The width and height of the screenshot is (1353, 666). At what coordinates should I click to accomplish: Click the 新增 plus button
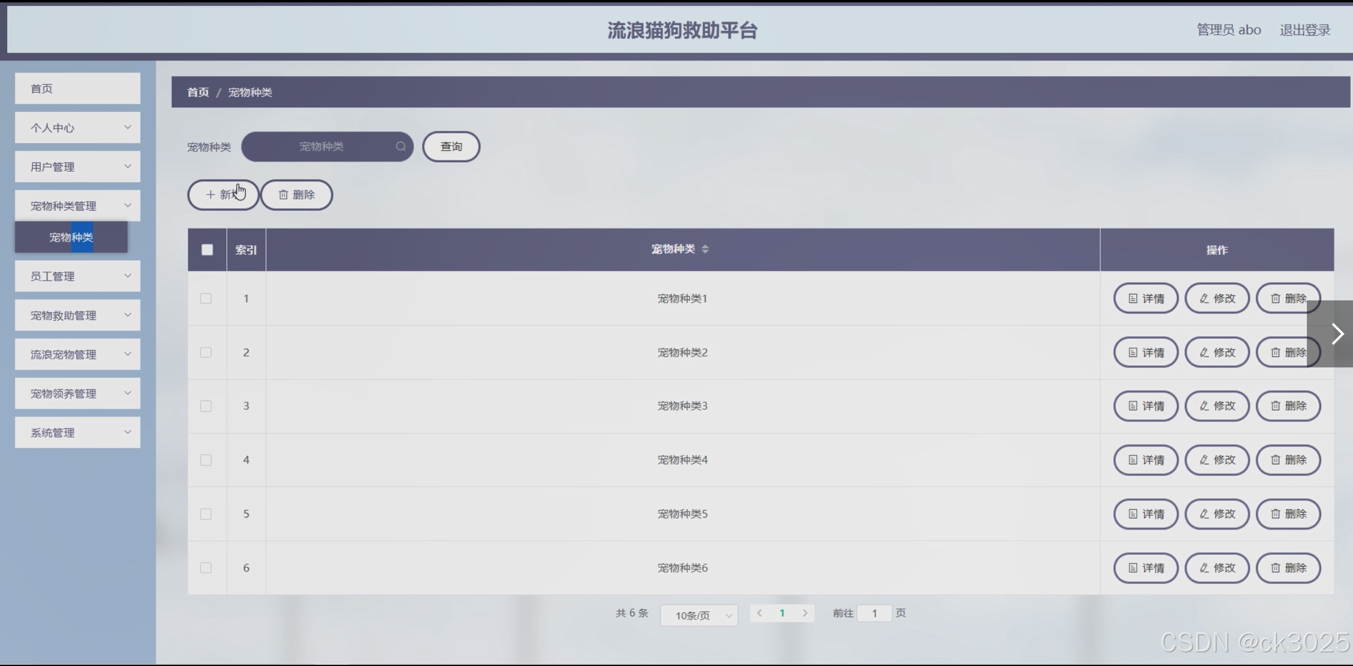pyautogui.click(x=223, y=195)
